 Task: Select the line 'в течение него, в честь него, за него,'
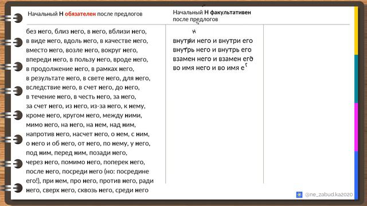[x=81, y=97]
